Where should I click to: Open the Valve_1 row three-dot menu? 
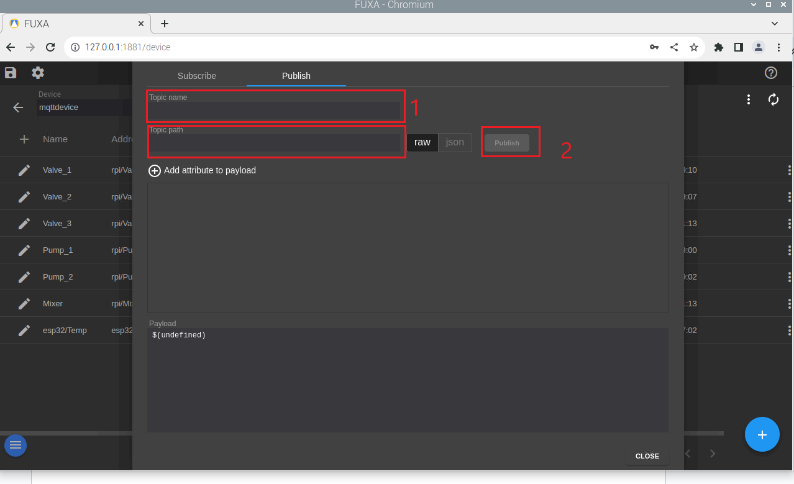click(x=789, y=170)
